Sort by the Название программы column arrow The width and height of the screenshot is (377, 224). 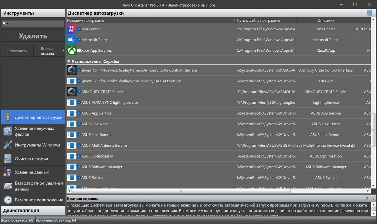pyautogui.click(x=234, y=20)
